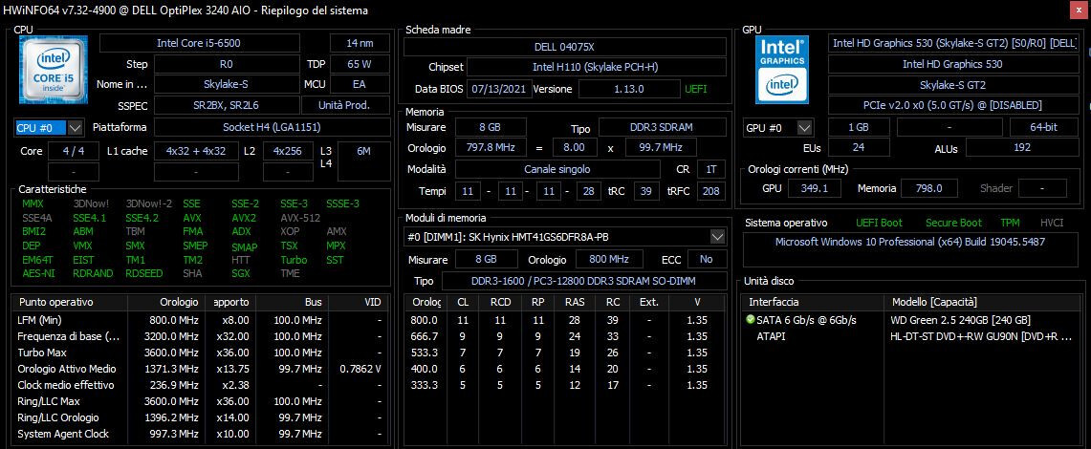Click the BIOS date 07/13/2021 field
The image size is (1091, 449).
tap(499, 89)
